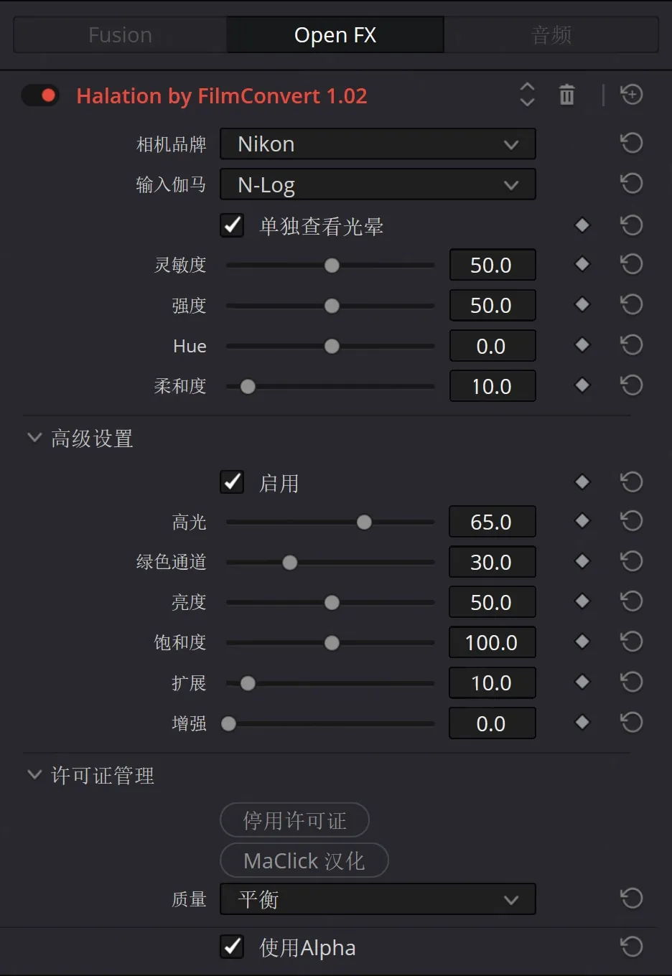Click the MaClick 汉化 button
The image size is (672, 976).
(304, 860)
